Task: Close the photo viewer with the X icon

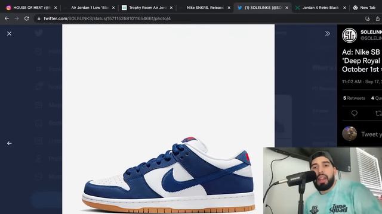Action: pos(10,34)
